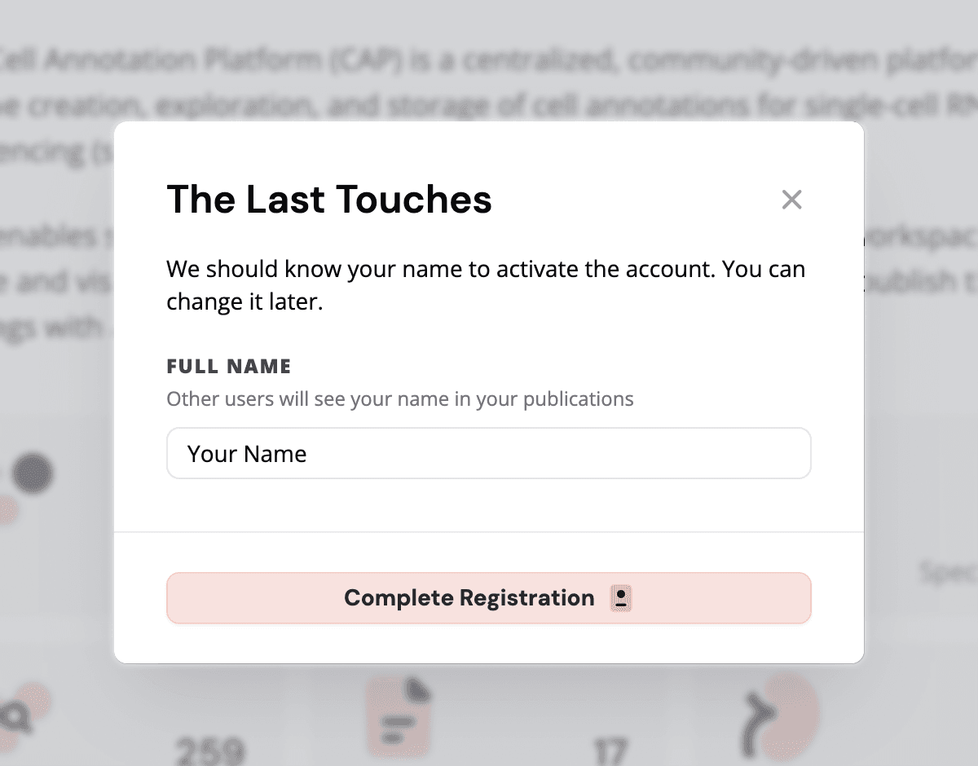The height and width of the screenshot is (766, 978).
Task: Select the Your Name placeholder text
Action: click(x=246, y=453)
